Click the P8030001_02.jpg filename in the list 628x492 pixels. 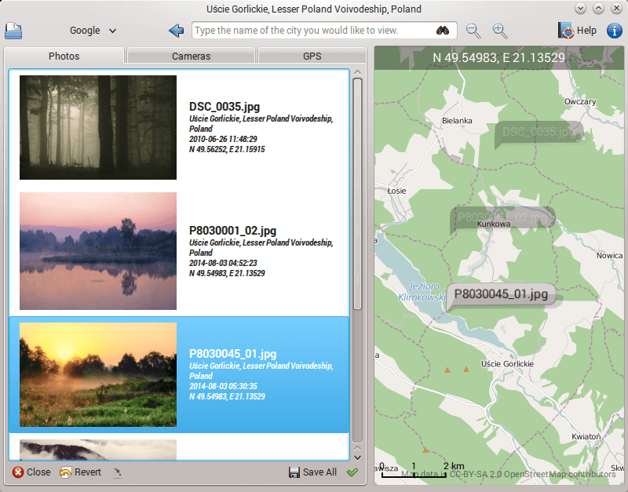pos(232,231)
